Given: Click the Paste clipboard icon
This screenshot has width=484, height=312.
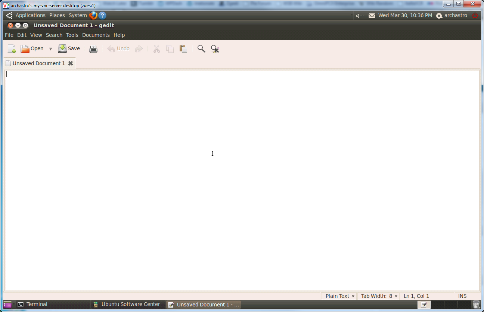Looking at the screenshot, I should coord(183,49).
